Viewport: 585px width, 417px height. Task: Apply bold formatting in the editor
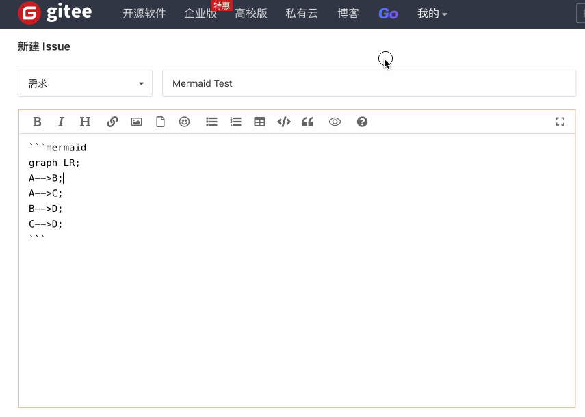click(37, 122)
